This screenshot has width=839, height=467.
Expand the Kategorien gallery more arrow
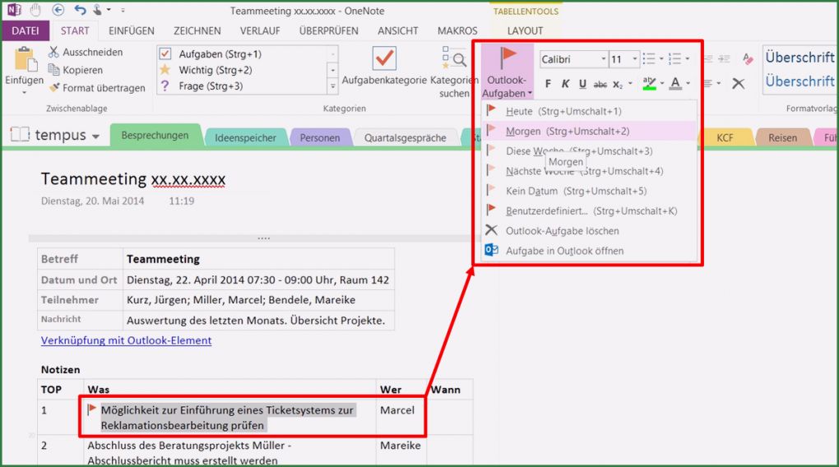(333, 86)
